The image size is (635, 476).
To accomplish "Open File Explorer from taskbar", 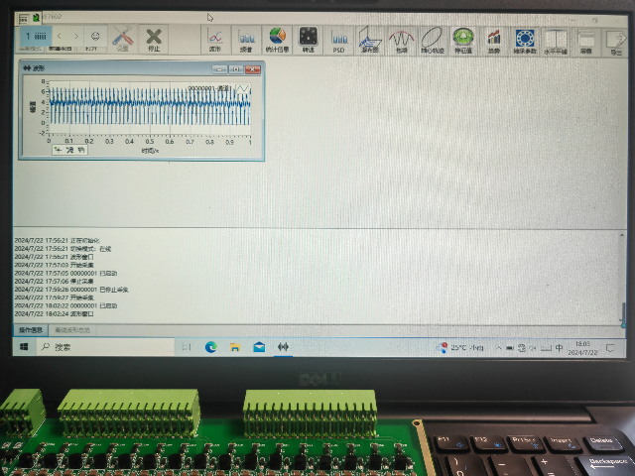I will tap(235, 347).
